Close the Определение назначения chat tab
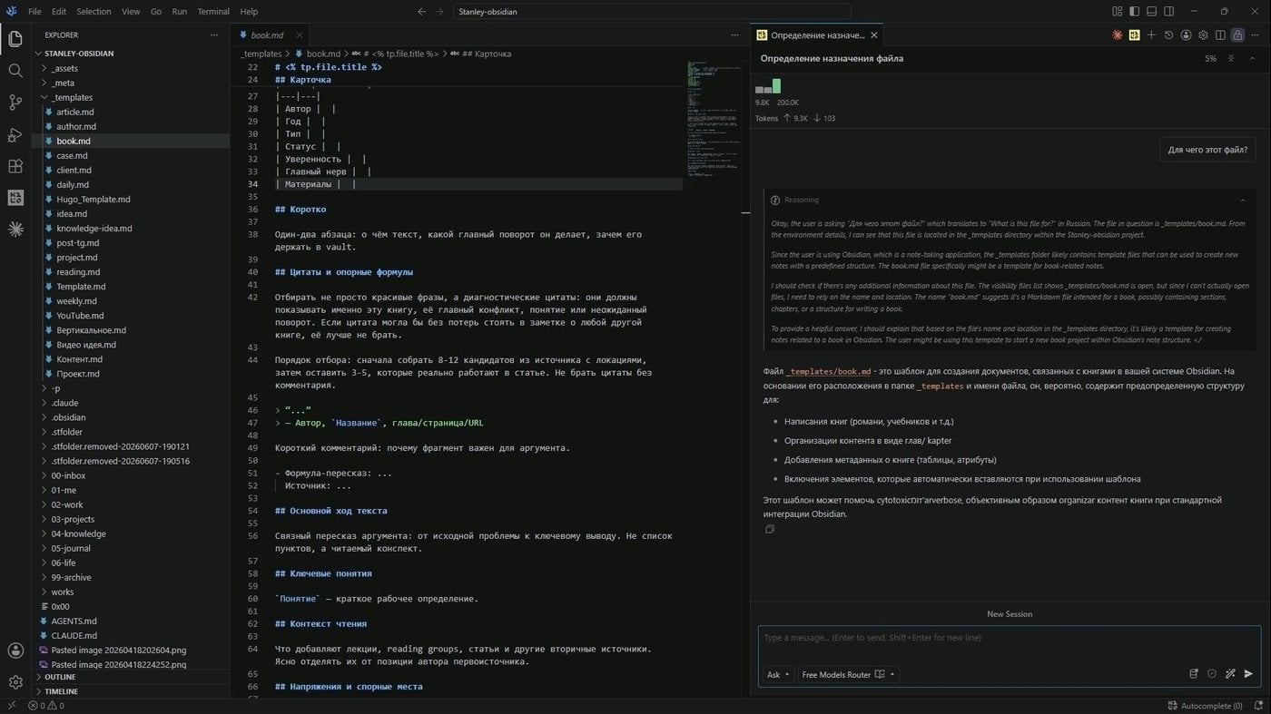The image size is (1271, 714). point(874,35)
